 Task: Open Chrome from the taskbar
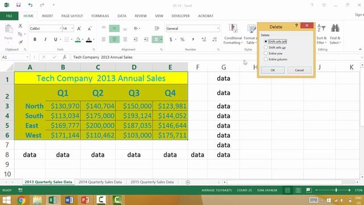tap(21, 200)
